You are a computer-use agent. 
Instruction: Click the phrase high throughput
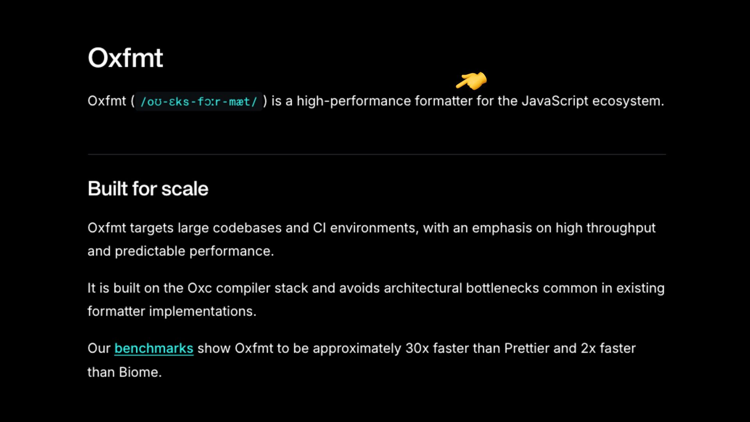[605, 228]
